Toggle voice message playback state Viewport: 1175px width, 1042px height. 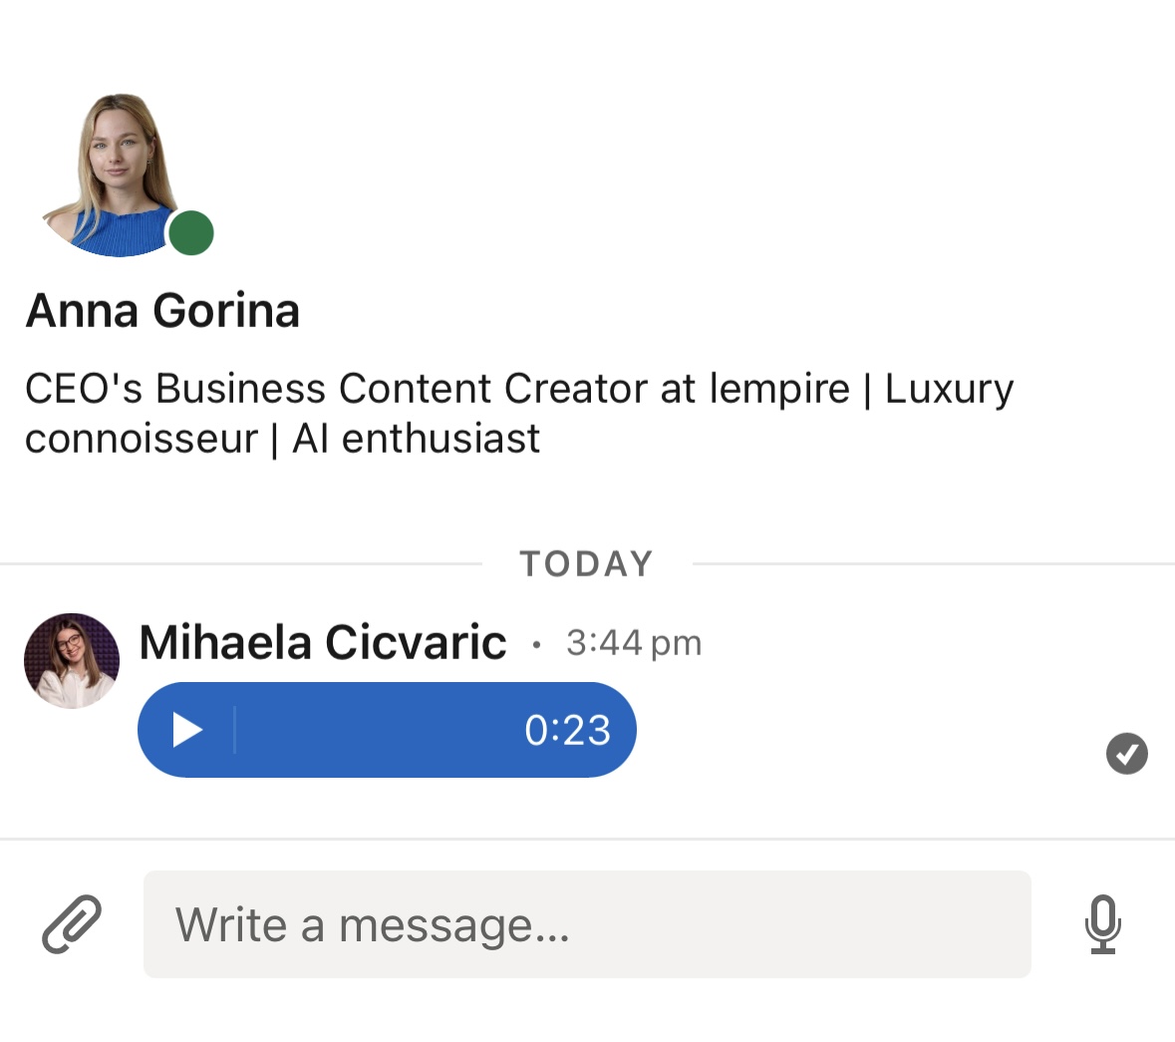[x=185, y=729]
